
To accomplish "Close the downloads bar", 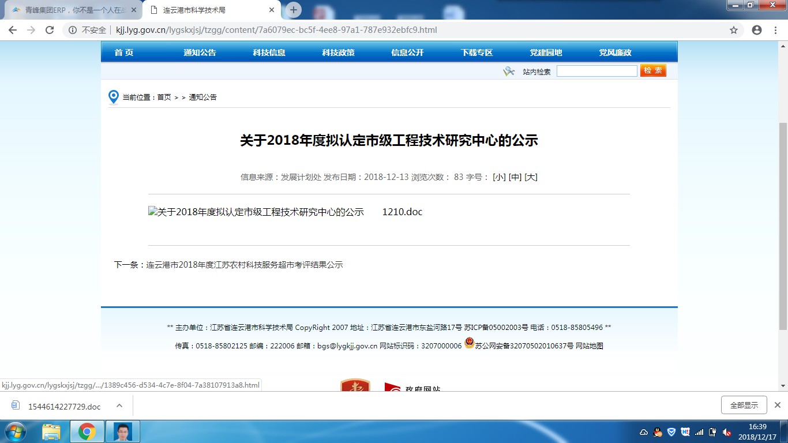I will [x=777, y=405].
